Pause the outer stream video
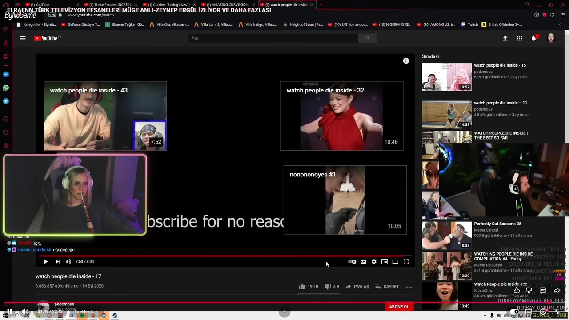This screenshot has height=320, width=569. [9, 312]
